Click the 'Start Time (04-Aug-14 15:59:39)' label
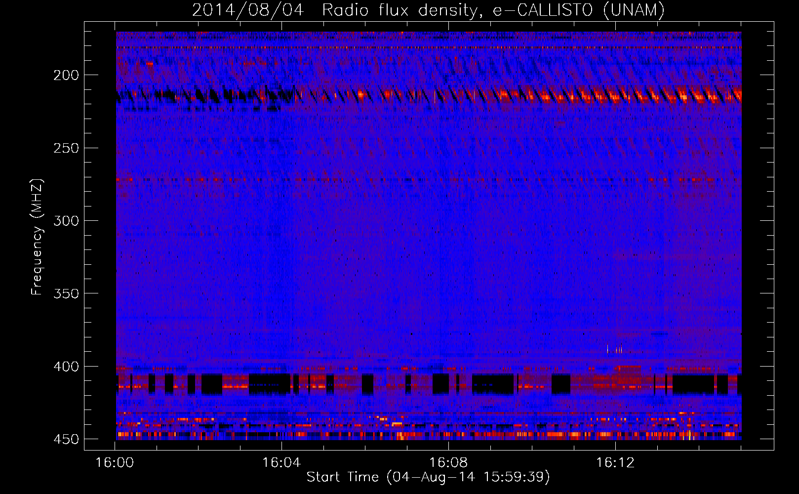799x494 pixels. [x=428, y=477]
